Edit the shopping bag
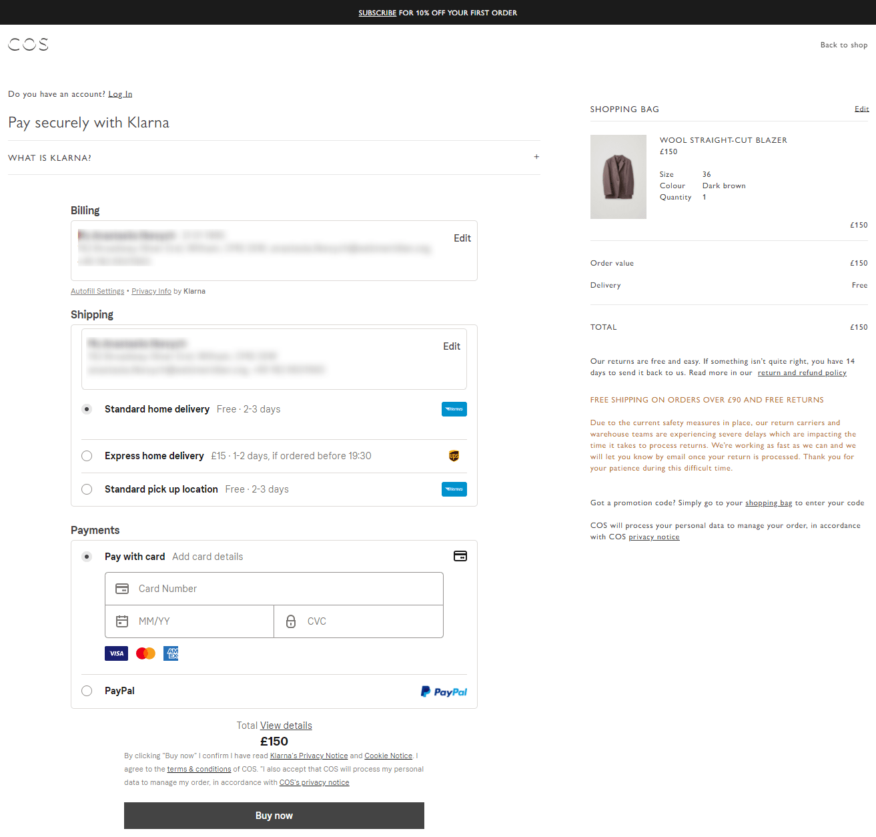This screenshot has height=837, width=876. coord(861,109)
